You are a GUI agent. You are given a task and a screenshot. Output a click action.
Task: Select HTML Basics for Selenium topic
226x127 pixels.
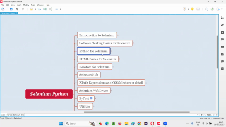pos(98,59)
